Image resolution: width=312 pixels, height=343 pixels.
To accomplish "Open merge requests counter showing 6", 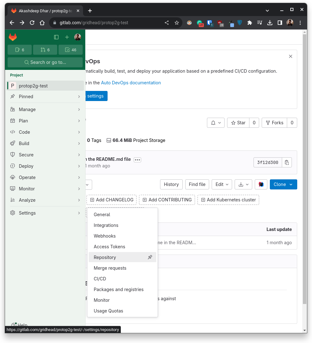I will [45, 50].
